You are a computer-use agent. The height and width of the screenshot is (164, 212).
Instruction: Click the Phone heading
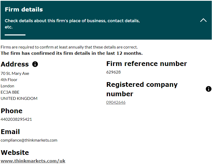(x=12, y=111)
